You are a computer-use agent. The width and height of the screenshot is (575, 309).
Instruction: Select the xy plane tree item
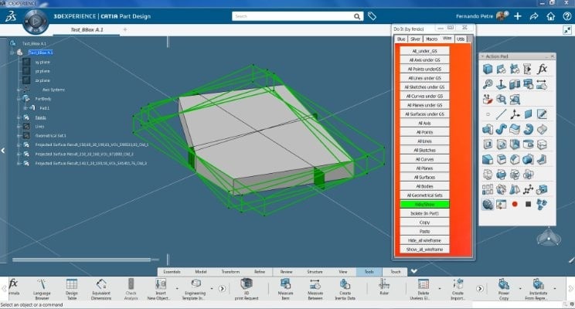43,63
